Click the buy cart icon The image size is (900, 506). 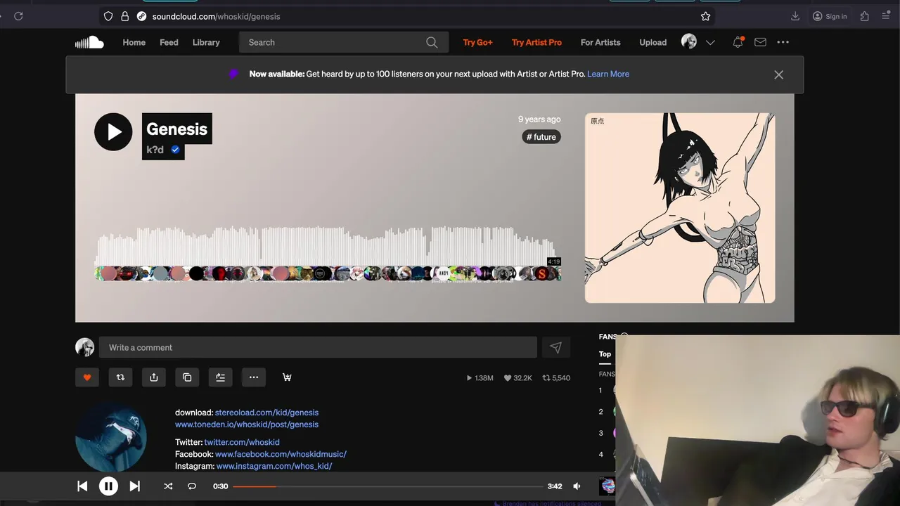(287, 377)
